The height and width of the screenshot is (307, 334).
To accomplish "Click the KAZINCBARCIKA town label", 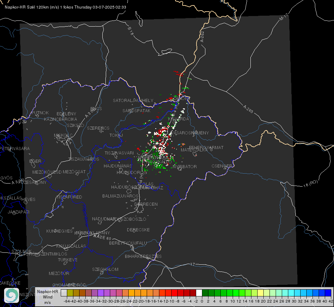I will (x=60, y=119).
